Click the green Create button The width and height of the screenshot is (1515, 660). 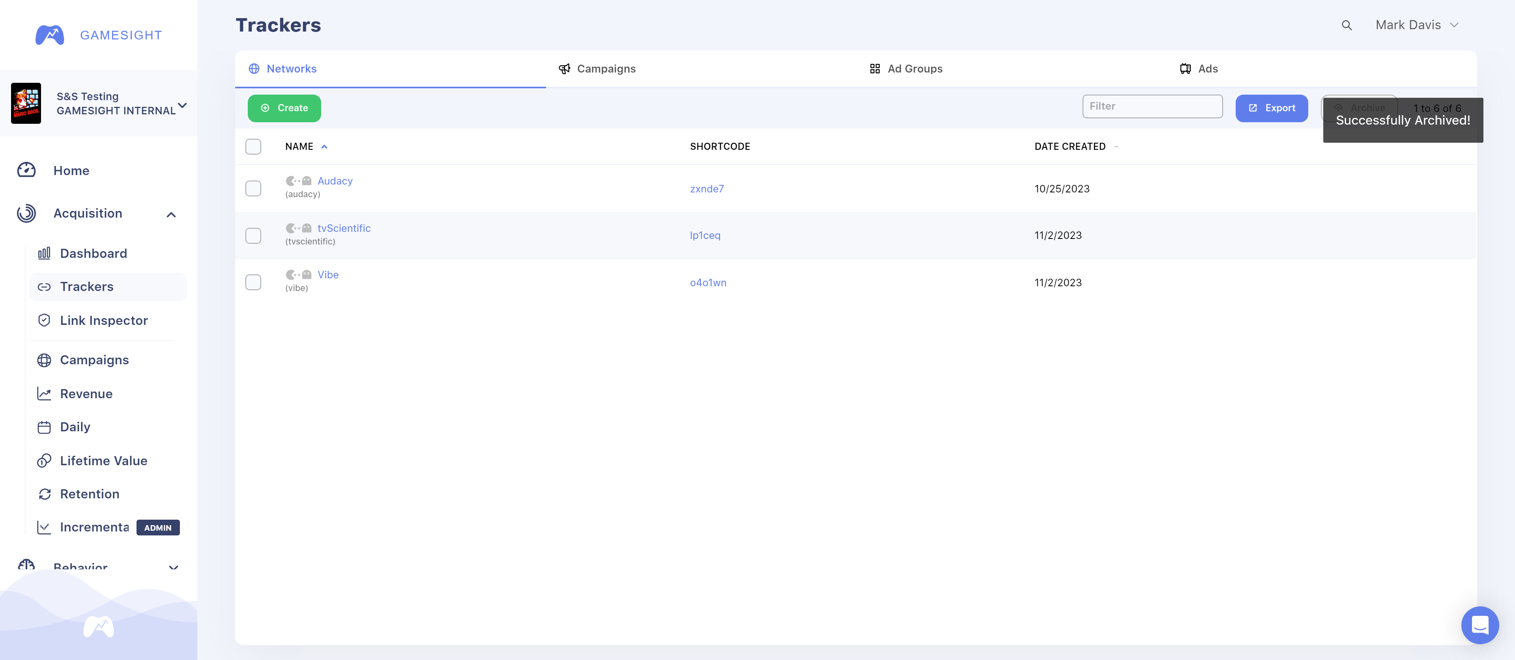(284, 108)
